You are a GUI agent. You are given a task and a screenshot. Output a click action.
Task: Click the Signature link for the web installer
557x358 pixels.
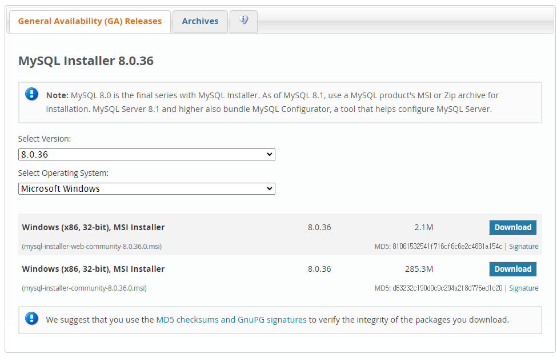(523, 246)
